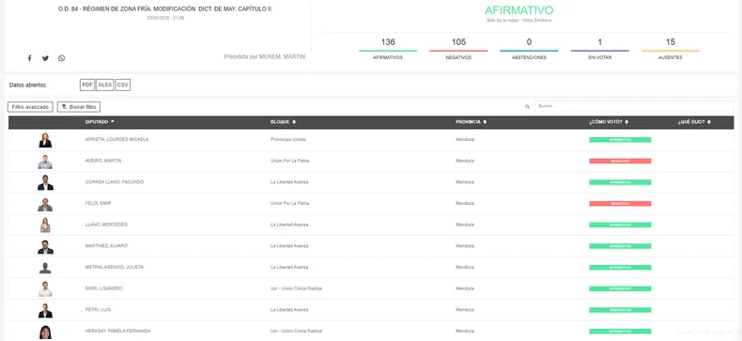
Task: Filter by the 105 NEGATIVOS counter
Action: click(458, 49)
